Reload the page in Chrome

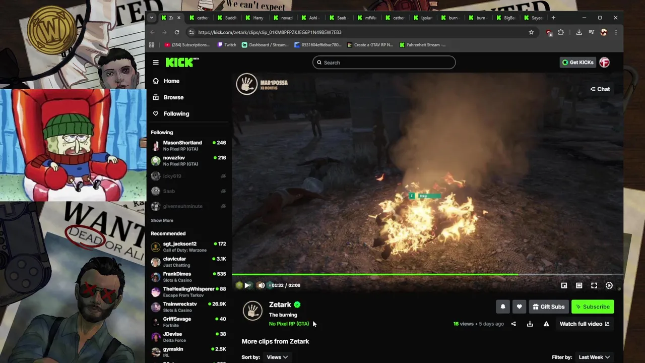pos(177,32)
